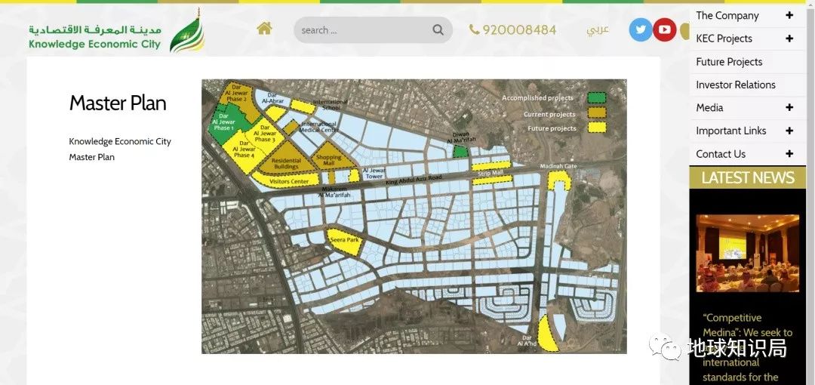Expand Important Links plus sign
This screenshot has width=815, height=385.
click(789, 131)
